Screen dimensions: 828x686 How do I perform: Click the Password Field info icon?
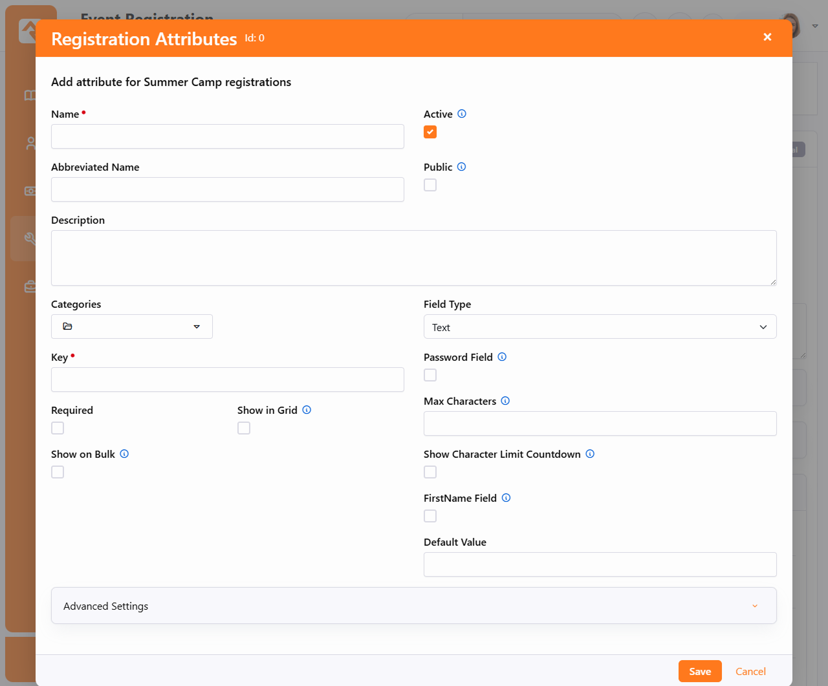pyautogui.click(x=502, y=357)
